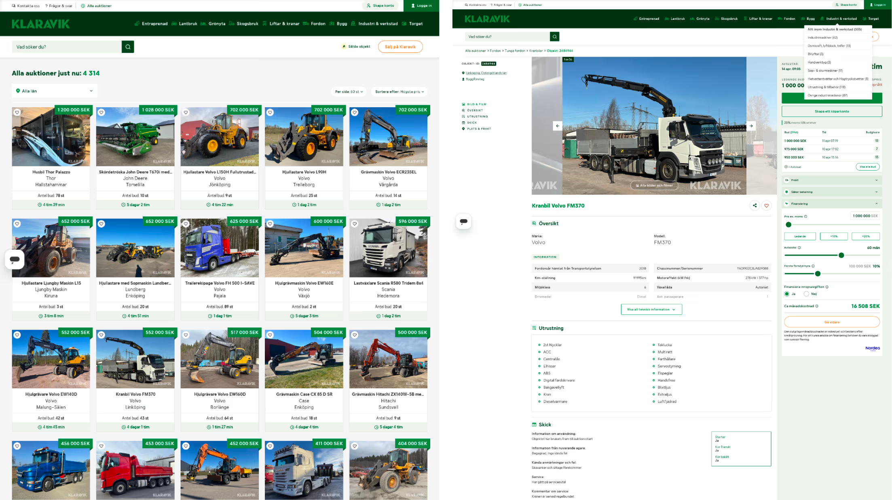Click the heart icon on Lastväxlare Scania R580 card

click(355, 224)
